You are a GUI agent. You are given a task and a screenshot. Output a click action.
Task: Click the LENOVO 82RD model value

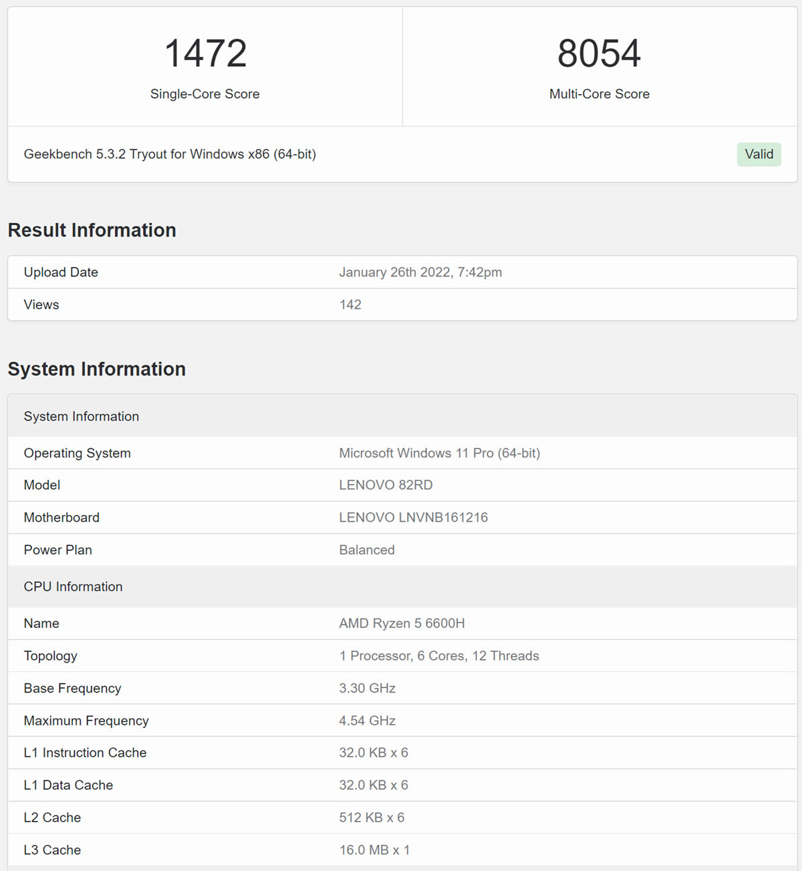point(386,485)
